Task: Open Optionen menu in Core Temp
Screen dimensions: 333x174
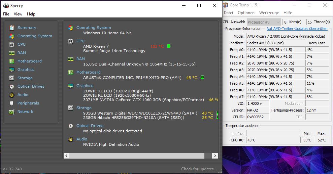Action: click(x=246, y=13)
